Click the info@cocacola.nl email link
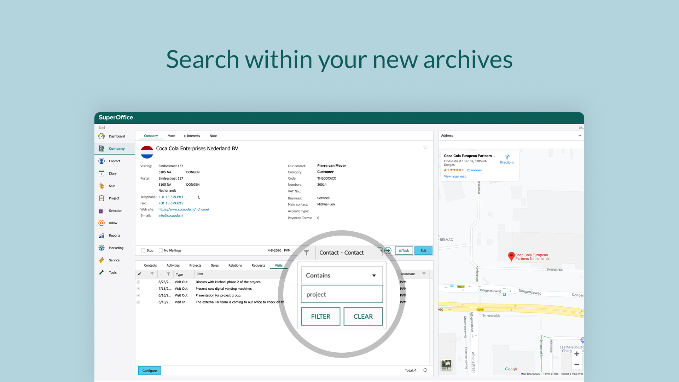 point(171,215)
